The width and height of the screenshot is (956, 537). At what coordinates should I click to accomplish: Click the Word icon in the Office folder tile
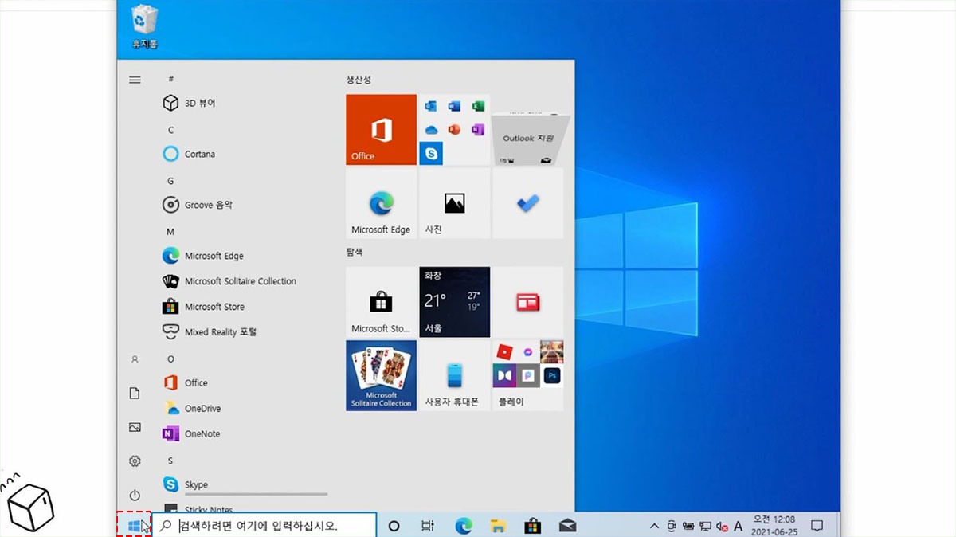(x=455, y=107)
